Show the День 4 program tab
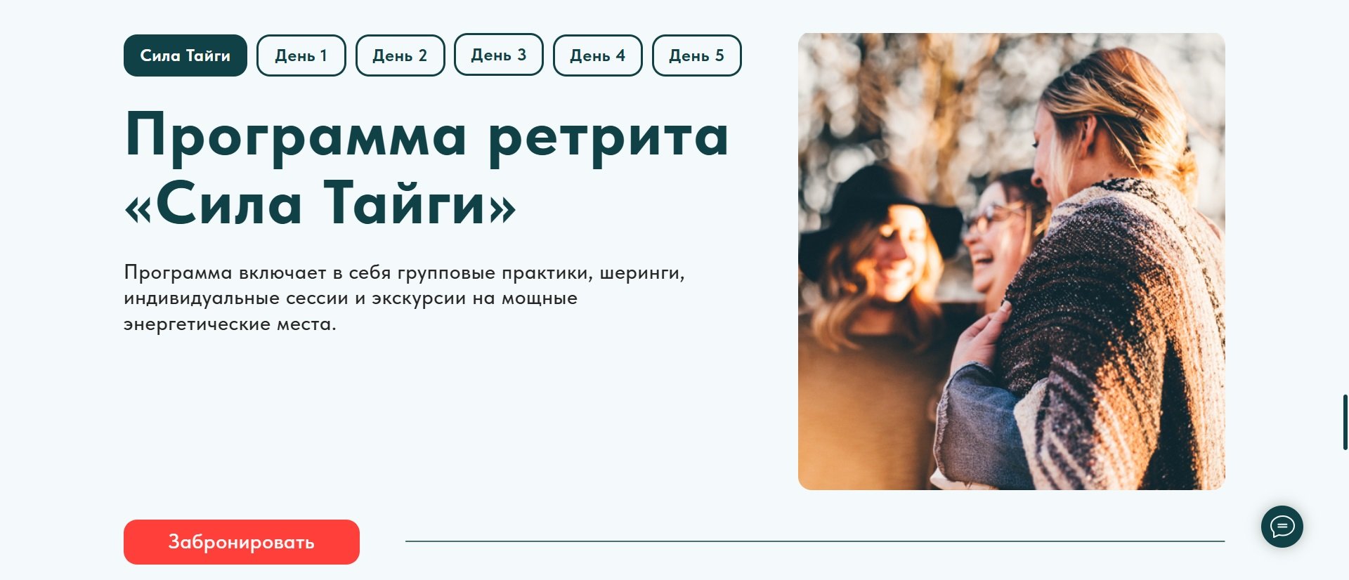Viewport: 1349px width, 580px height. (x=598, y=55)
